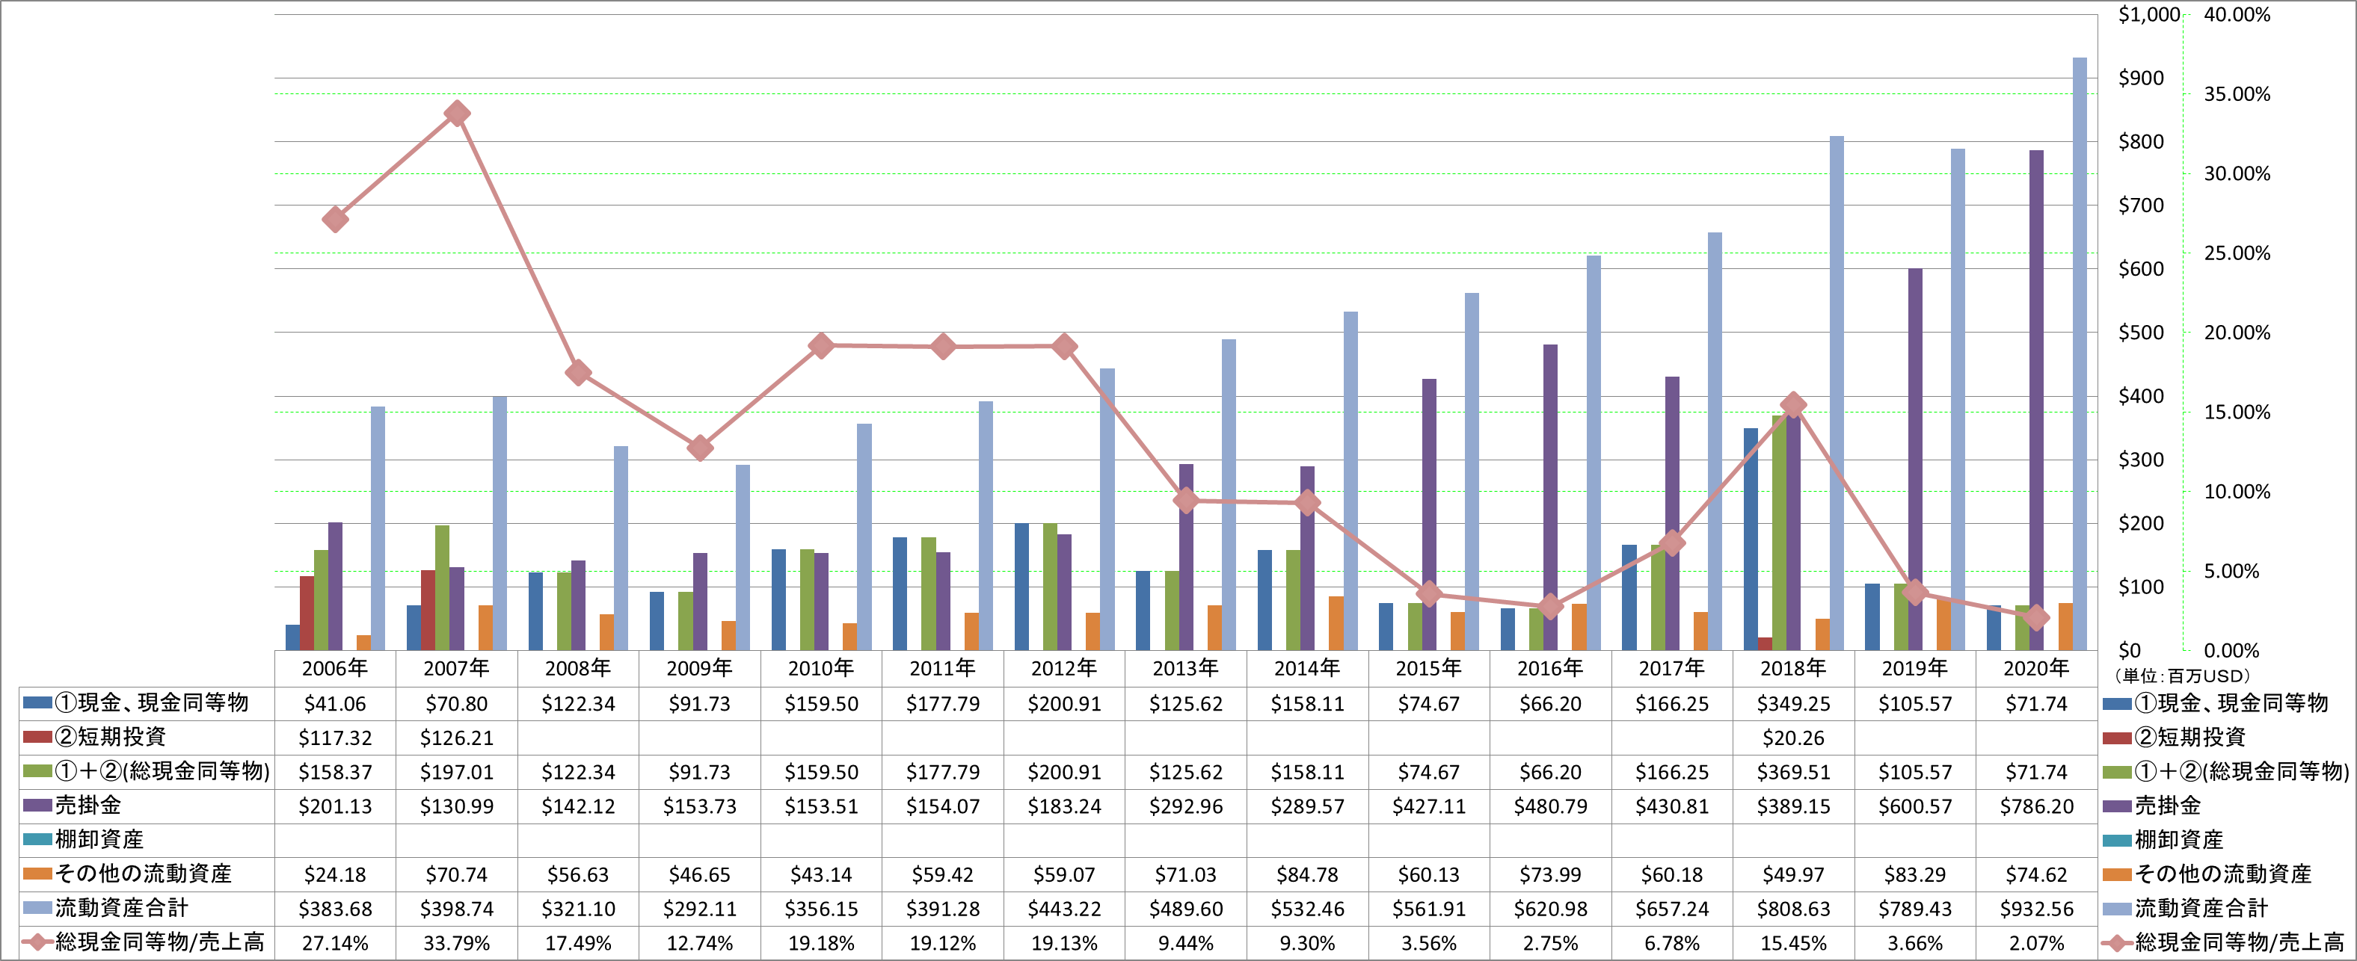Click the 2020年 column header

click(2037, 668)
